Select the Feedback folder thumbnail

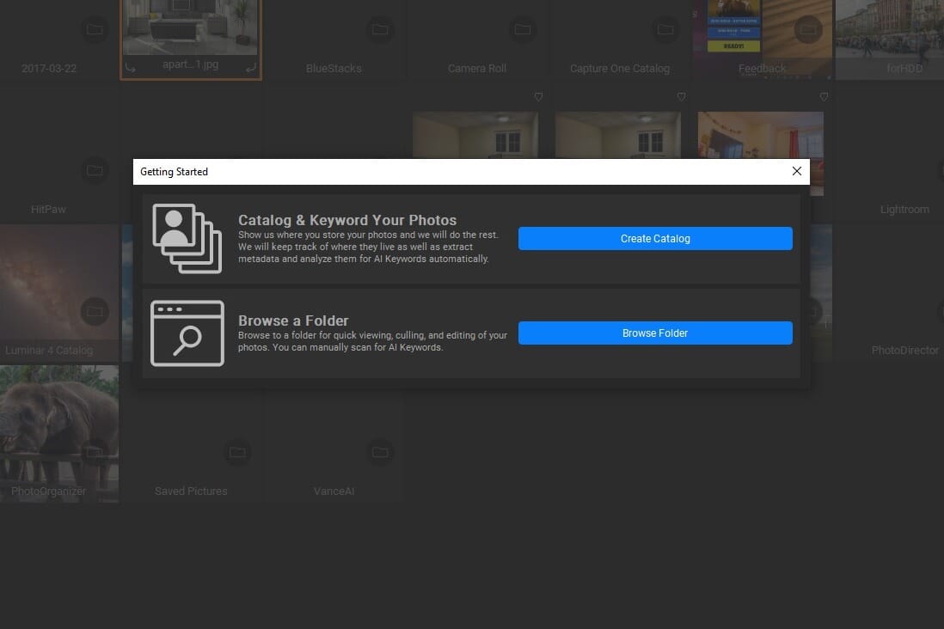coord(762,34)
